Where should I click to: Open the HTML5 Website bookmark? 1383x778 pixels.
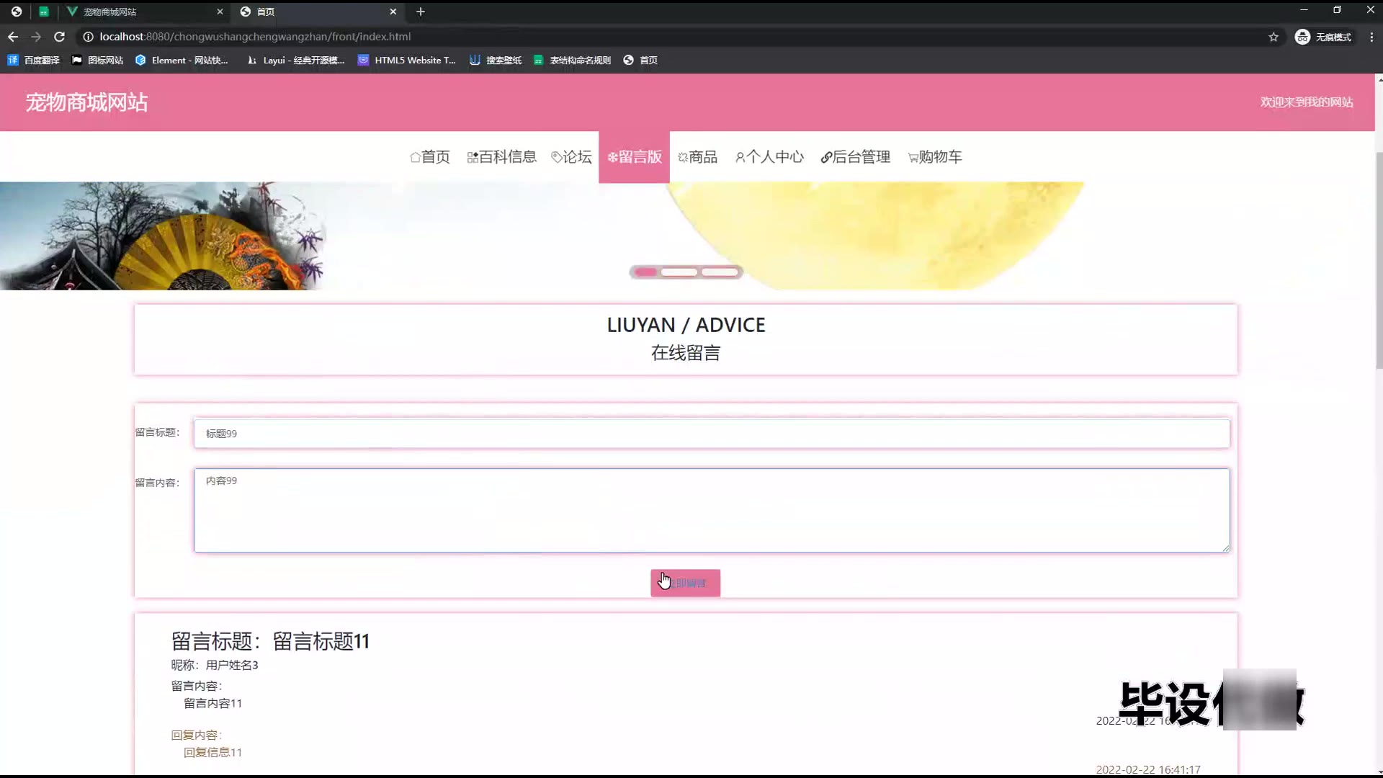click(406, 61)
